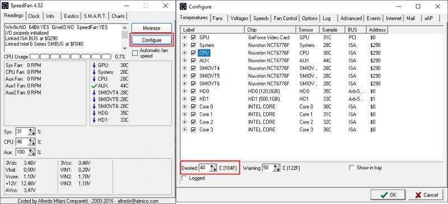Expand the Core 0 tree row
448x204 pixels.
(185, 107)
